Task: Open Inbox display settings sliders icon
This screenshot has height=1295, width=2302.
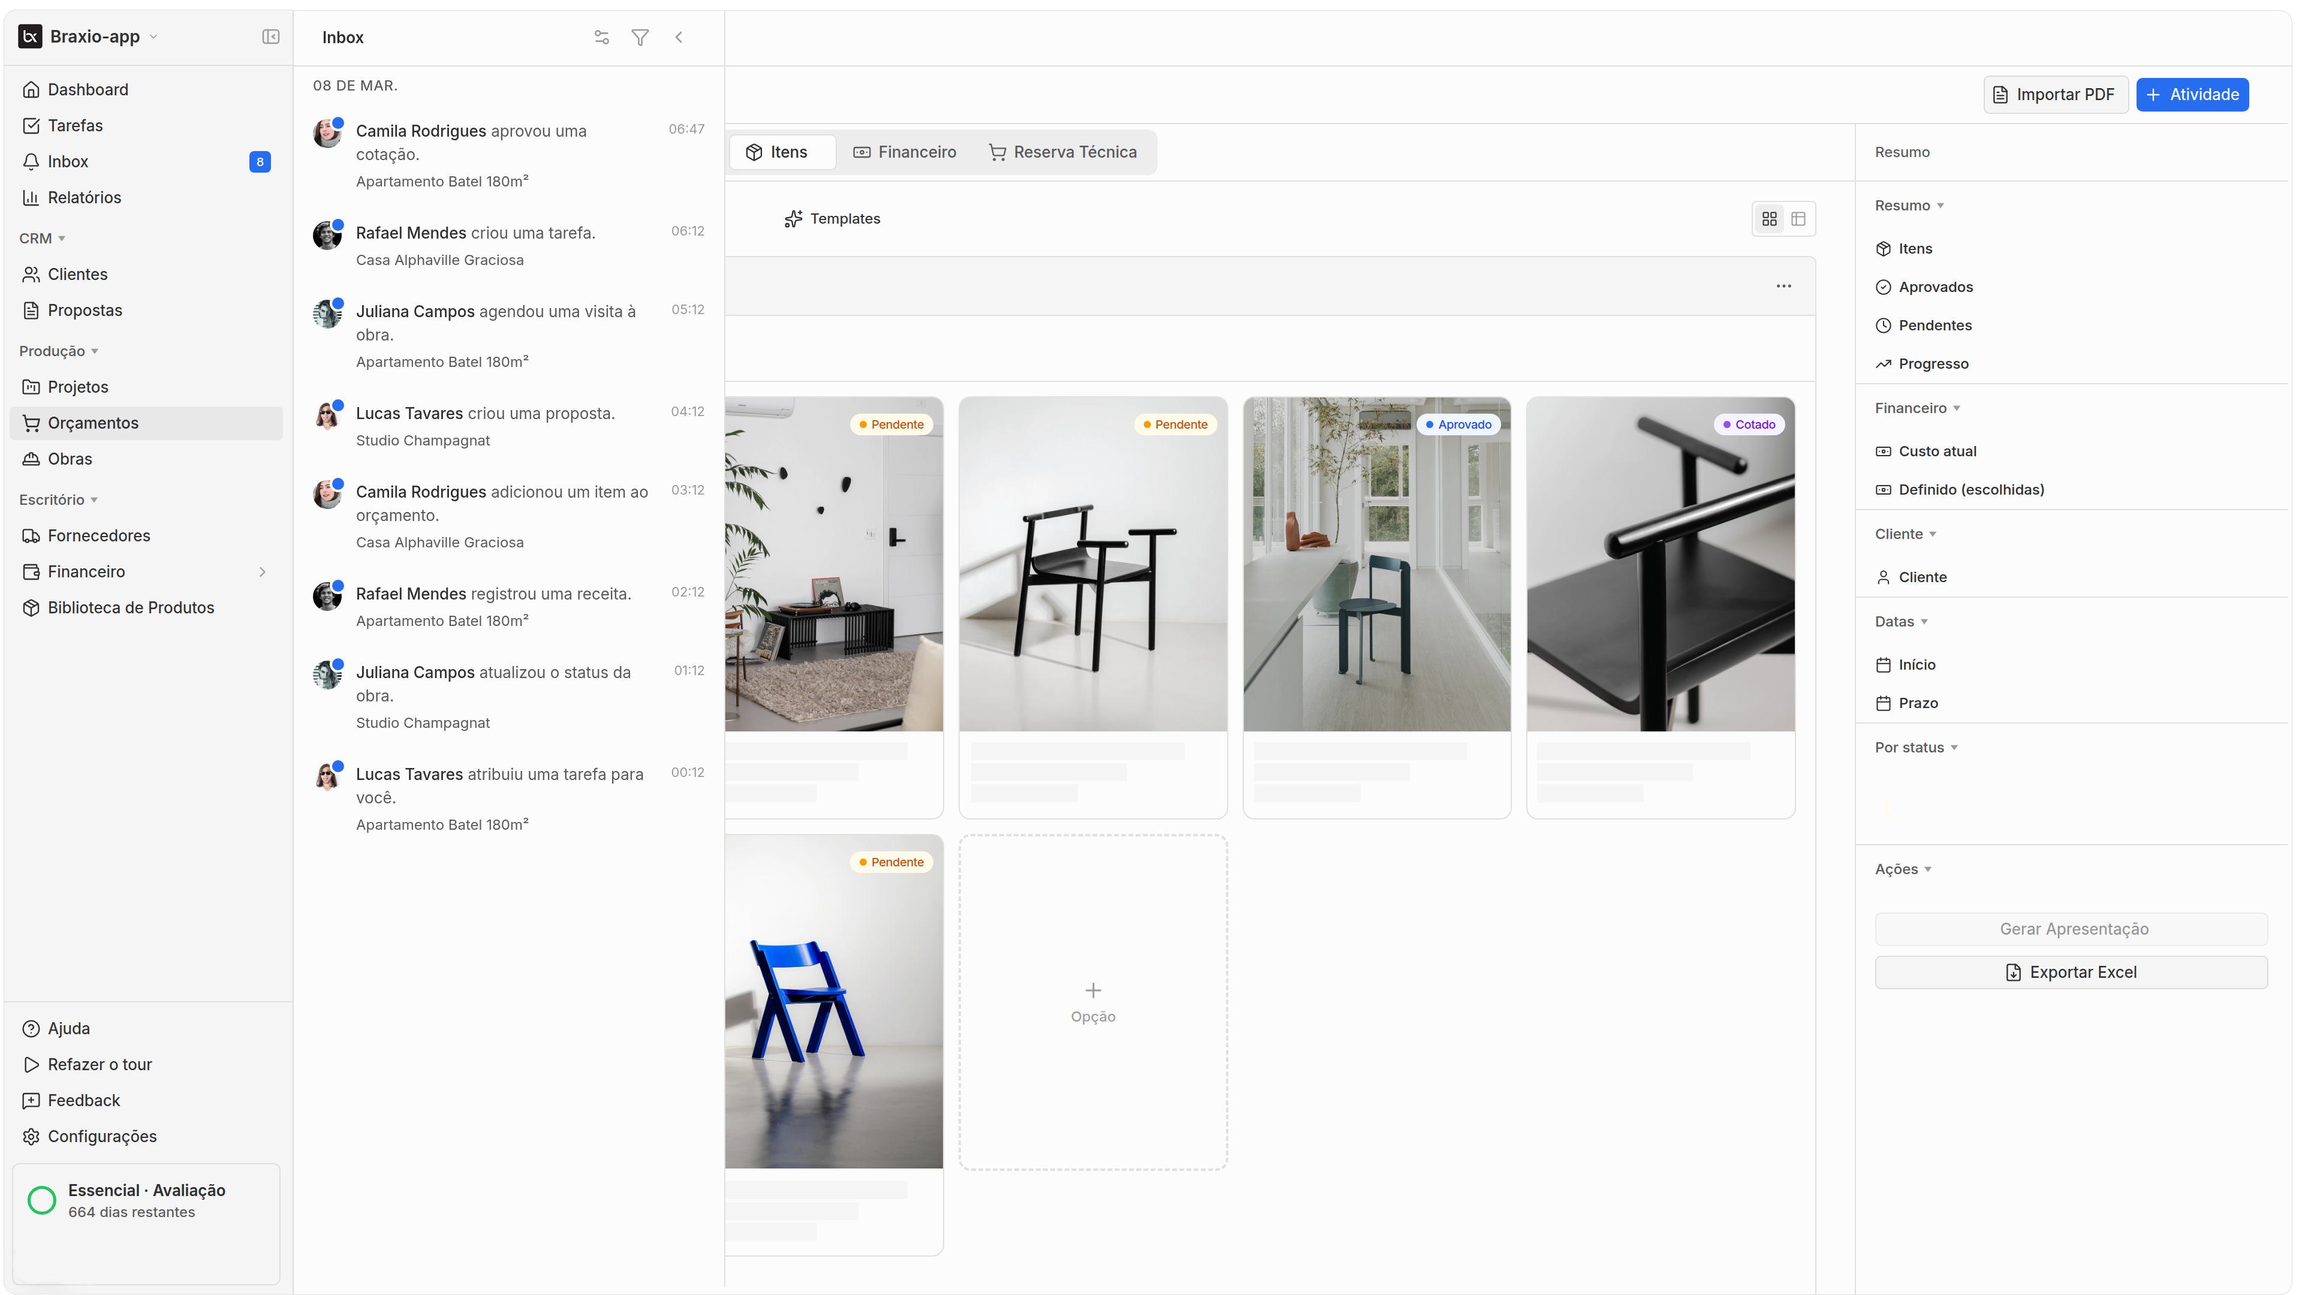Action: pos(601,38)
